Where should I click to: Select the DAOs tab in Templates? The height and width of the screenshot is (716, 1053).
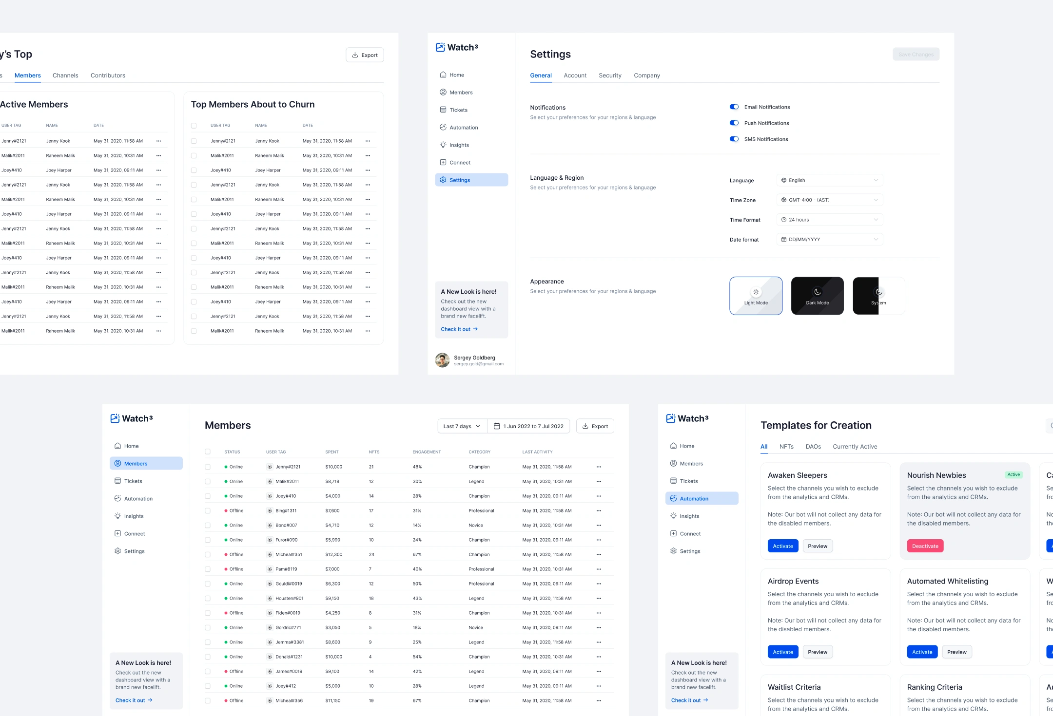click(813, 447)
